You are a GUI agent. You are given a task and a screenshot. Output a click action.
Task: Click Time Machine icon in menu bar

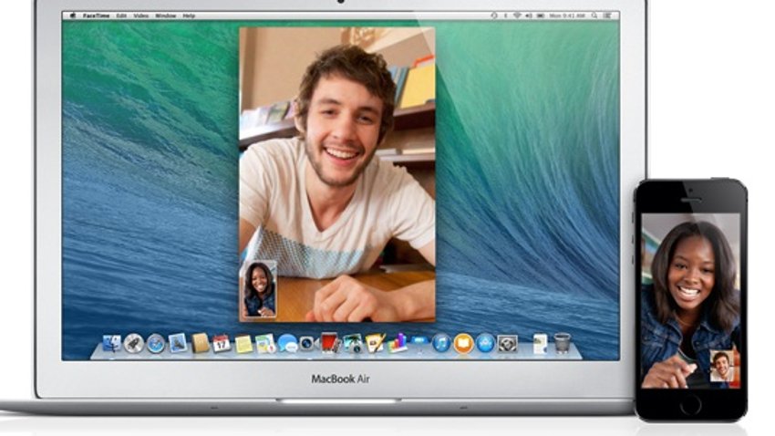[x=494, y=16]
